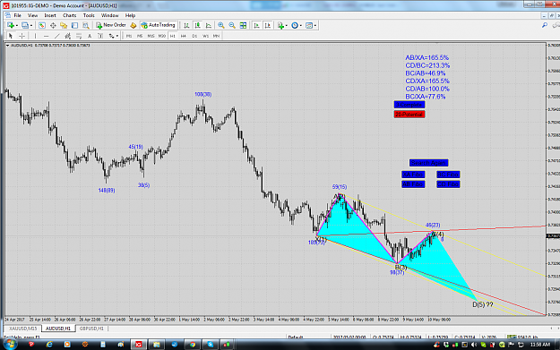
Task: Switch to the M5 timeframe
Action: (x=140, y=36)
